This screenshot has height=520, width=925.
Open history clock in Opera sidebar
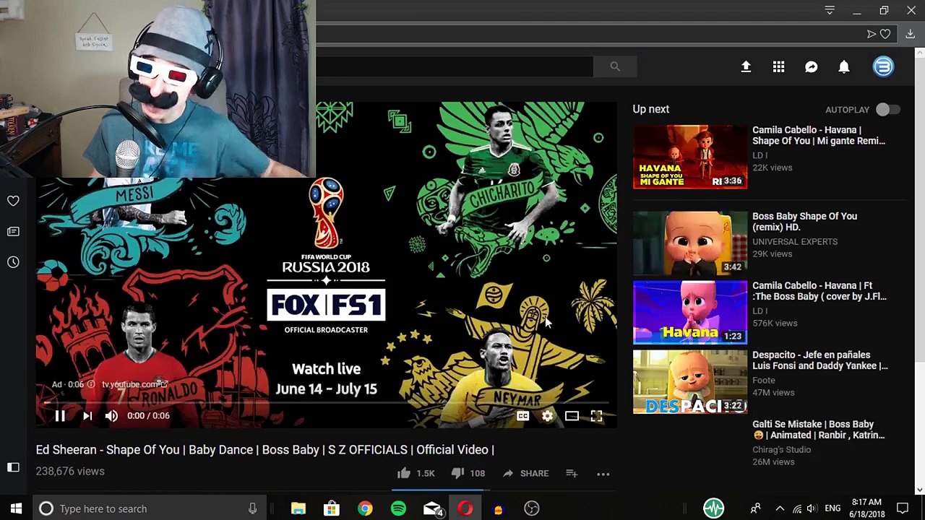click(13, 262)
